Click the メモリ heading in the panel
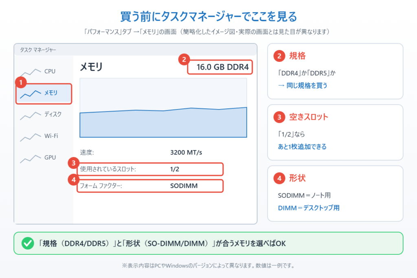 91,67
